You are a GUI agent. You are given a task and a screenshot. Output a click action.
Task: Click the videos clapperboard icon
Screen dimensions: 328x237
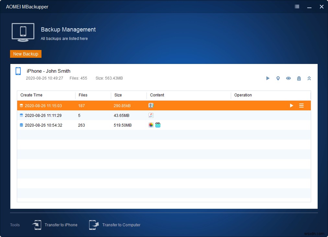click(158, 125)
